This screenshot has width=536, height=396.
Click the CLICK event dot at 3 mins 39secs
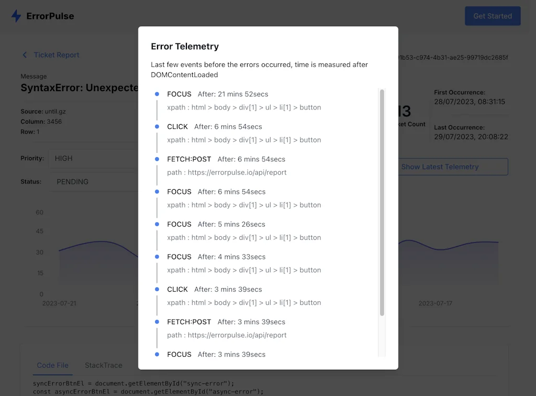(x=157, y=289)
